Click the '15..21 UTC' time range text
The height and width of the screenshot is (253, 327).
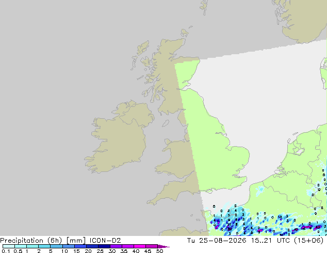pos(270,241)
